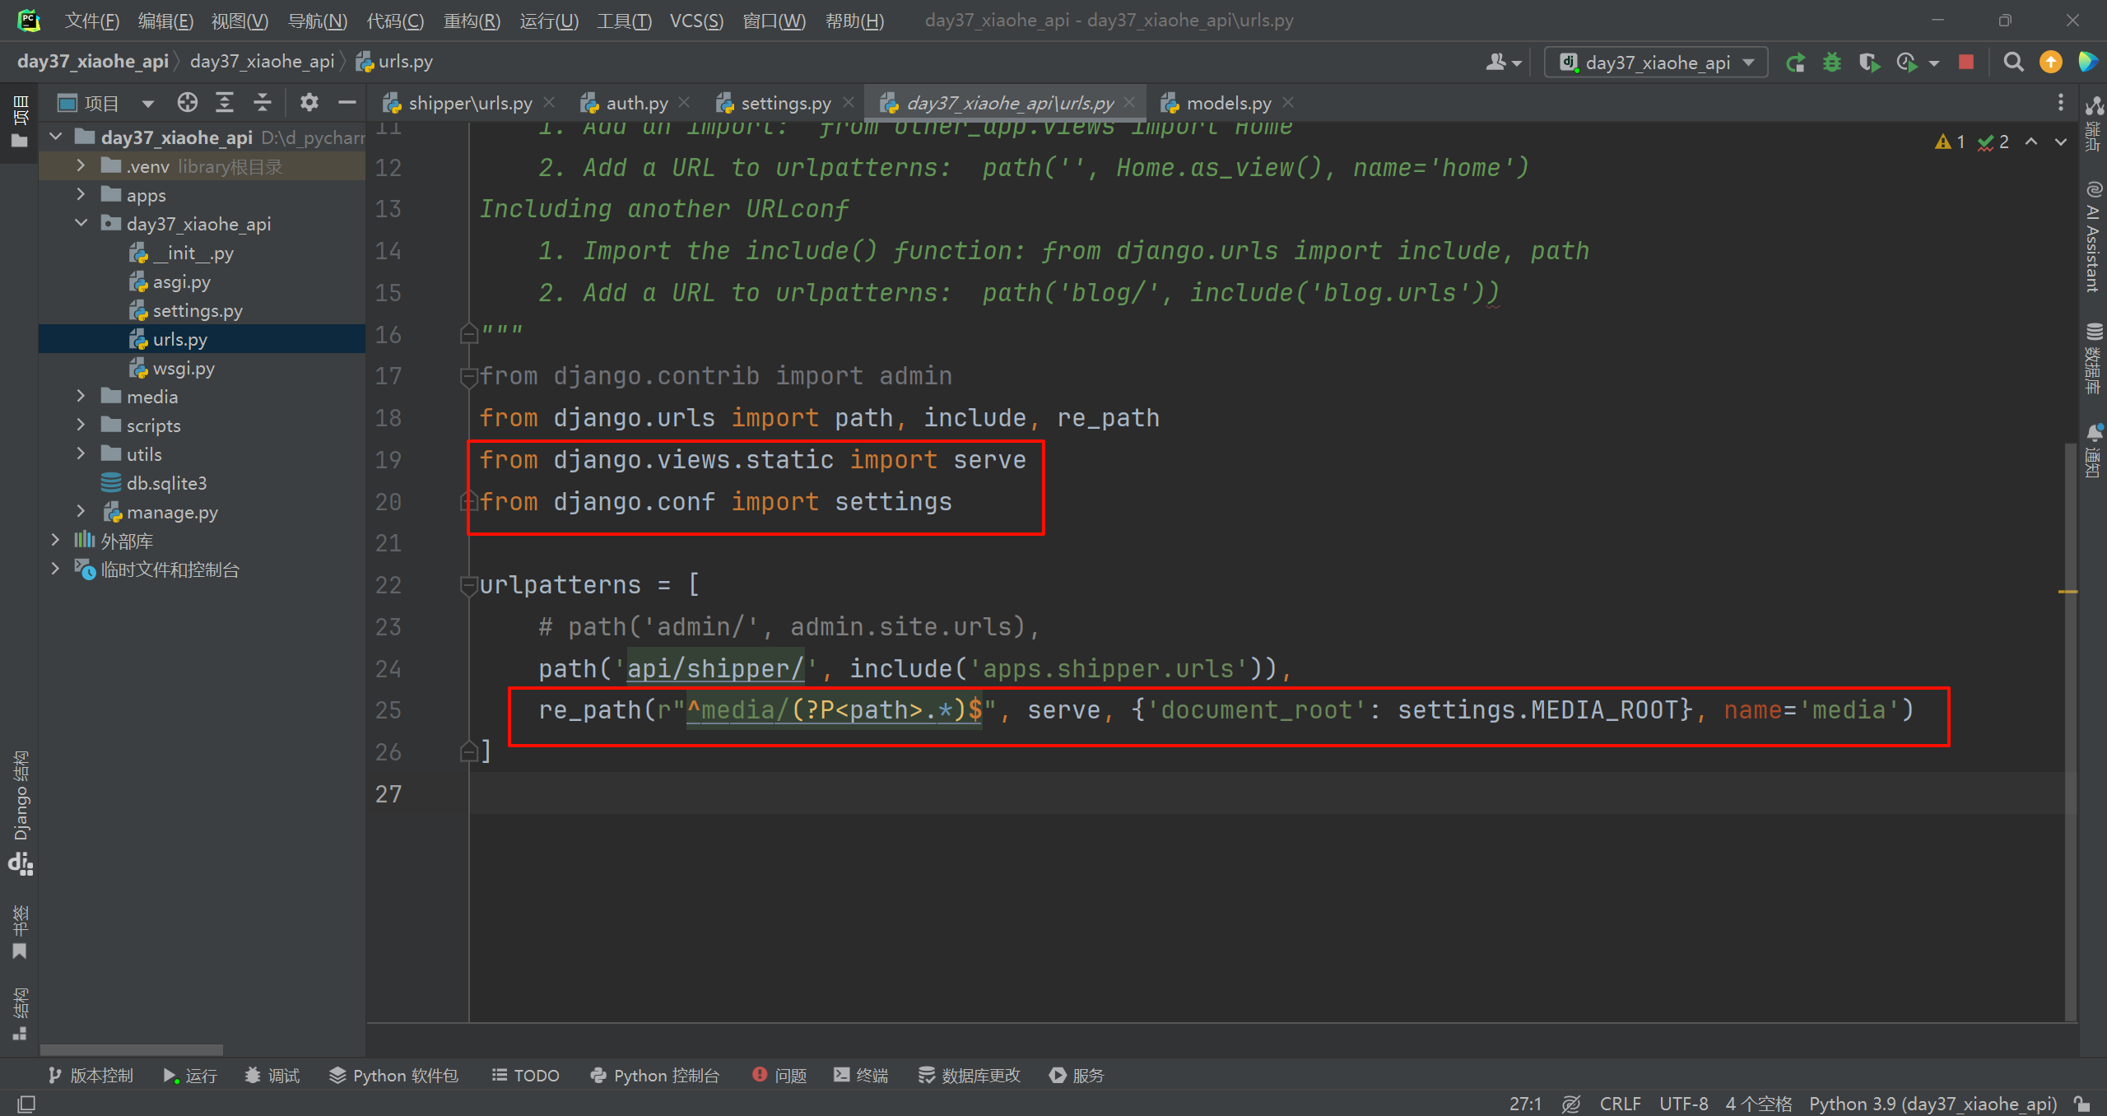Expand the .venv folder
Screen dimensions: 2107x1116
81,165
